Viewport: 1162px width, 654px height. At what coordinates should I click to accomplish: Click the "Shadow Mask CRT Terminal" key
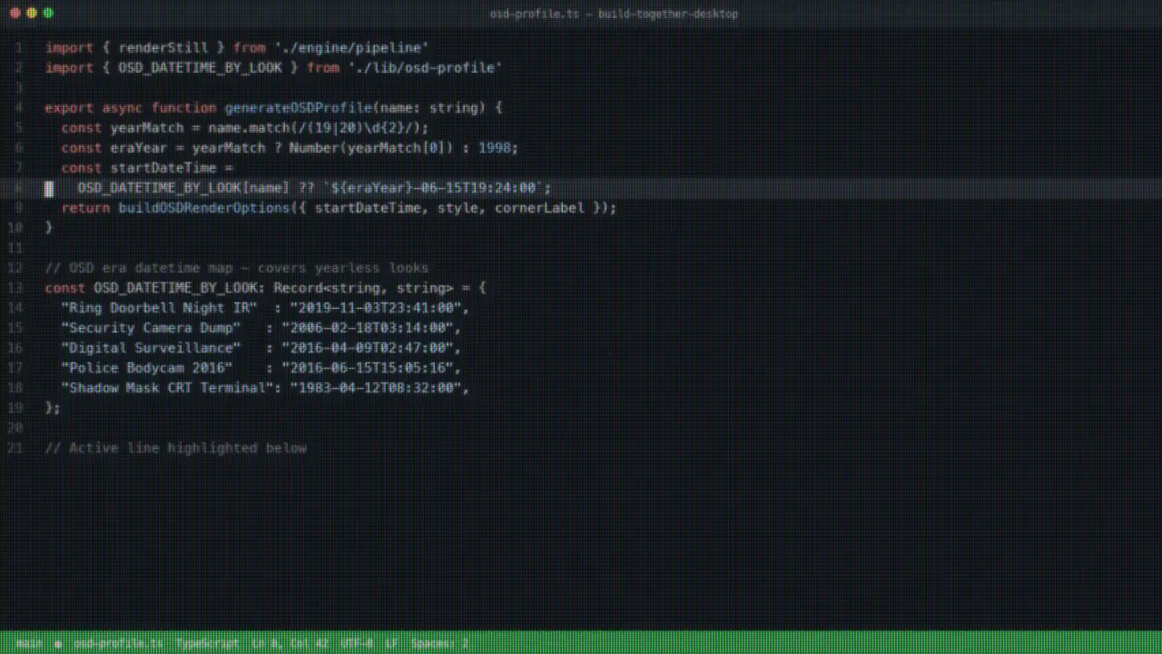point(167,387)
